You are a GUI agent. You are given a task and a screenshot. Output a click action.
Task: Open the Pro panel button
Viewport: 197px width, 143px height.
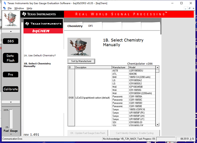click(10, 75)
